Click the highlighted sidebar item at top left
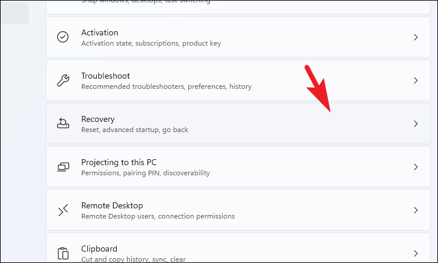 (14, 13)
